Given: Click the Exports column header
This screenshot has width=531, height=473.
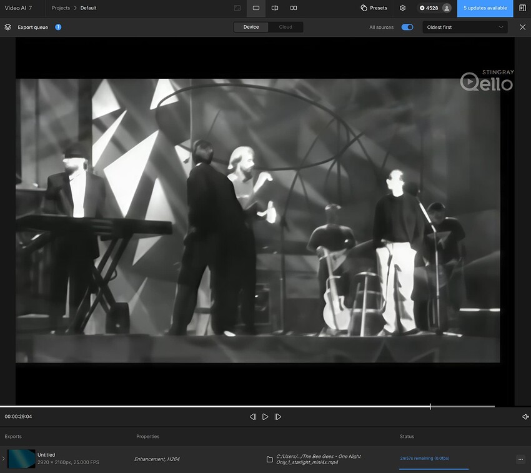Looking at the screenshot, I should pyautogui.click(x=13, y=436).
